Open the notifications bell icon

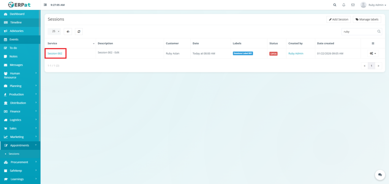(344, 5)
